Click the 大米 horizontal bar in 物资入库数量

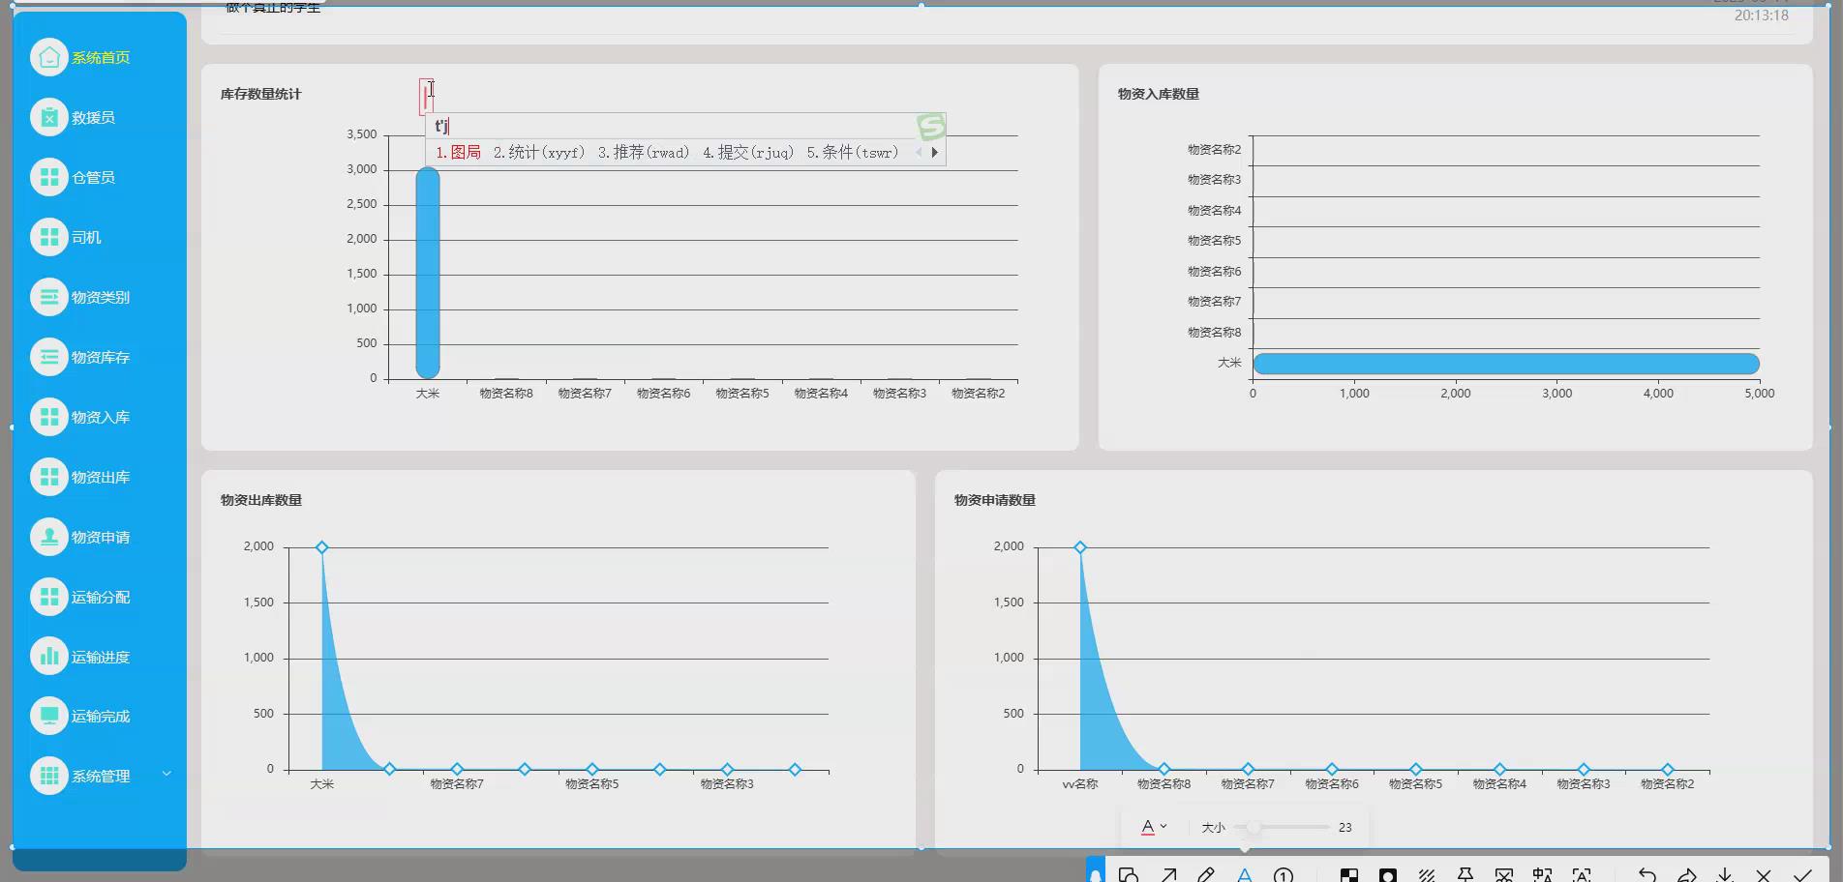(1506, 364)
